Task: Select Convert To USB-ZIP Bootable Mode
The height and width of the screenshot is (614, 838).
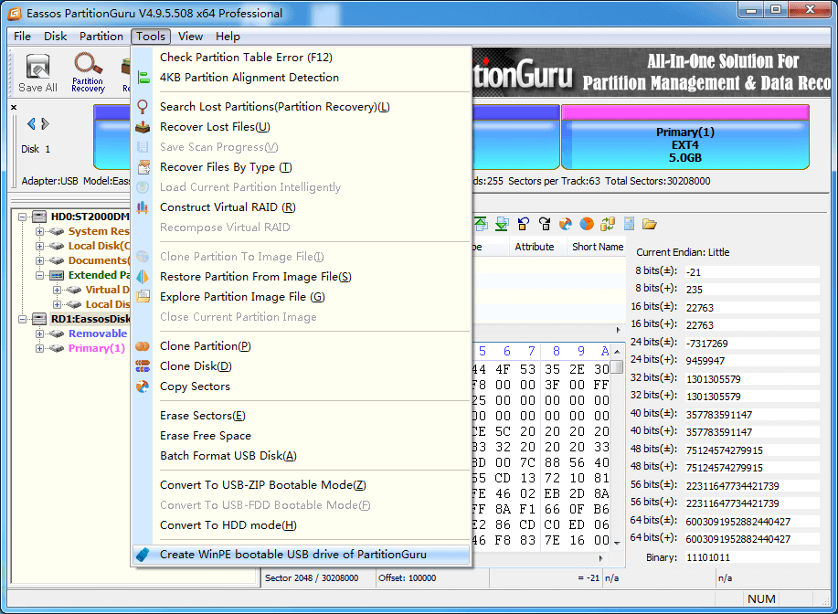Action: 301,485
